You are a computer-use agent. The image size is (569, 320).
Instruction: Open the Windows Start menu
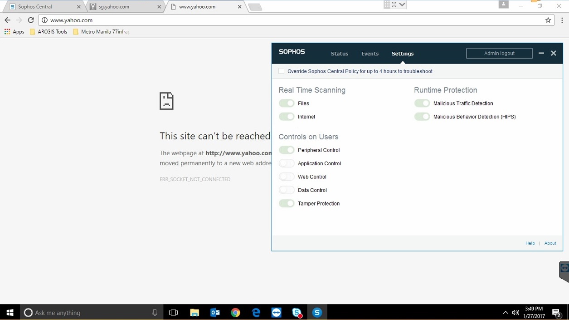click(x=10, y=312)
